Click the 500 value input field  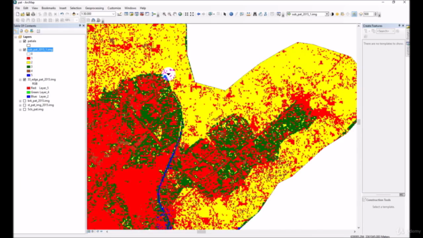tap(369, 14)
